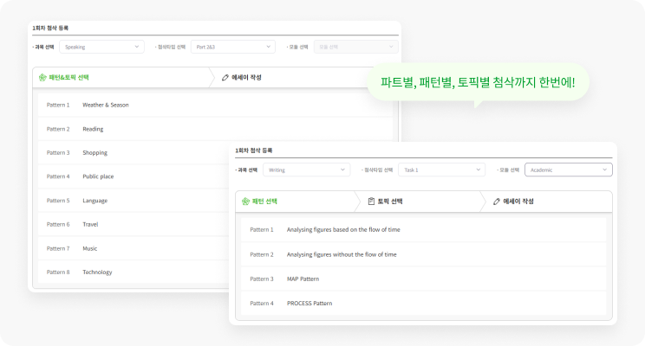Click 1회차 첨삭 등록 heading in Speaking window
This screenshot has width=645, height=346.
point(50,28)
